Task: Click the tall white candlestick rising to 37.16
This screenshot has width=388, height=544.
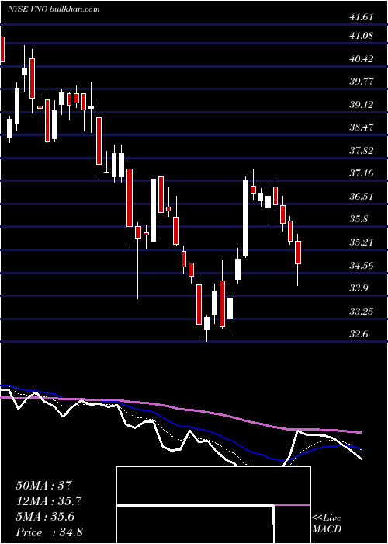Action: 246,218
